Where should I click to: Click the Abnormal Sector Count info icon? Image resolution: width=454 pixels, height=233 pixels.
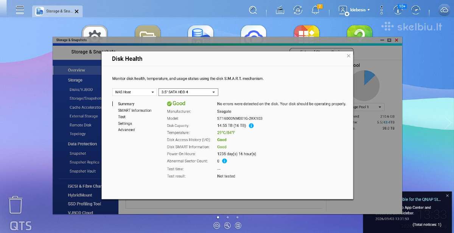point(224,161)
